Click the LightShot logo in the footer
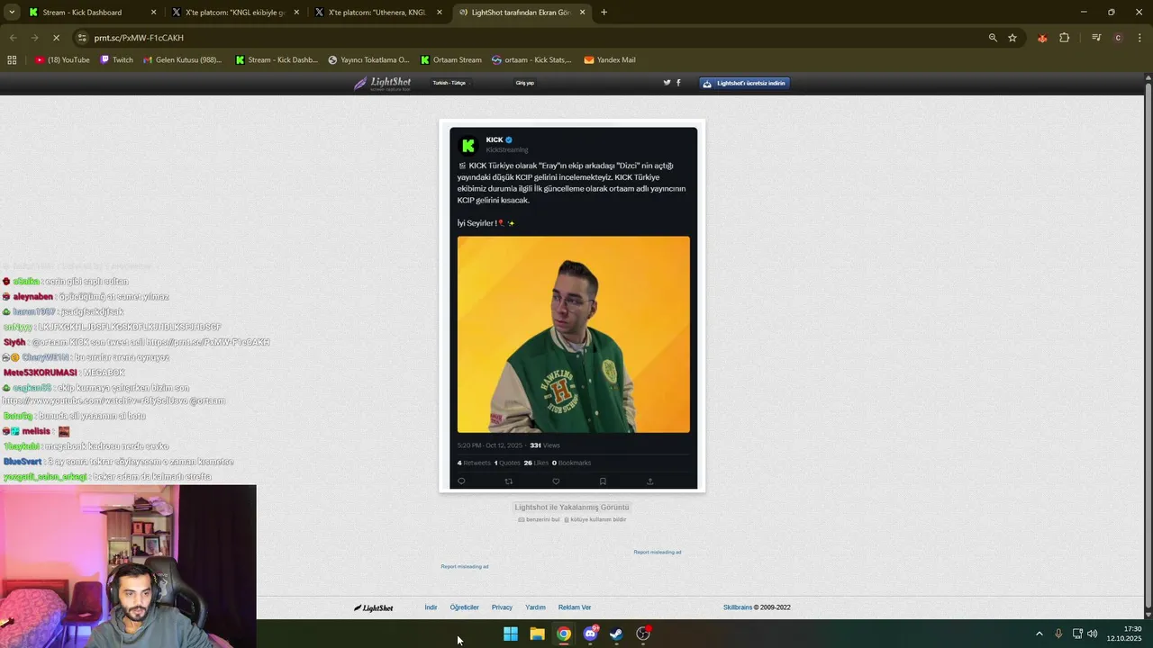This screenshot has width=1153, height=648. (373, 607)
